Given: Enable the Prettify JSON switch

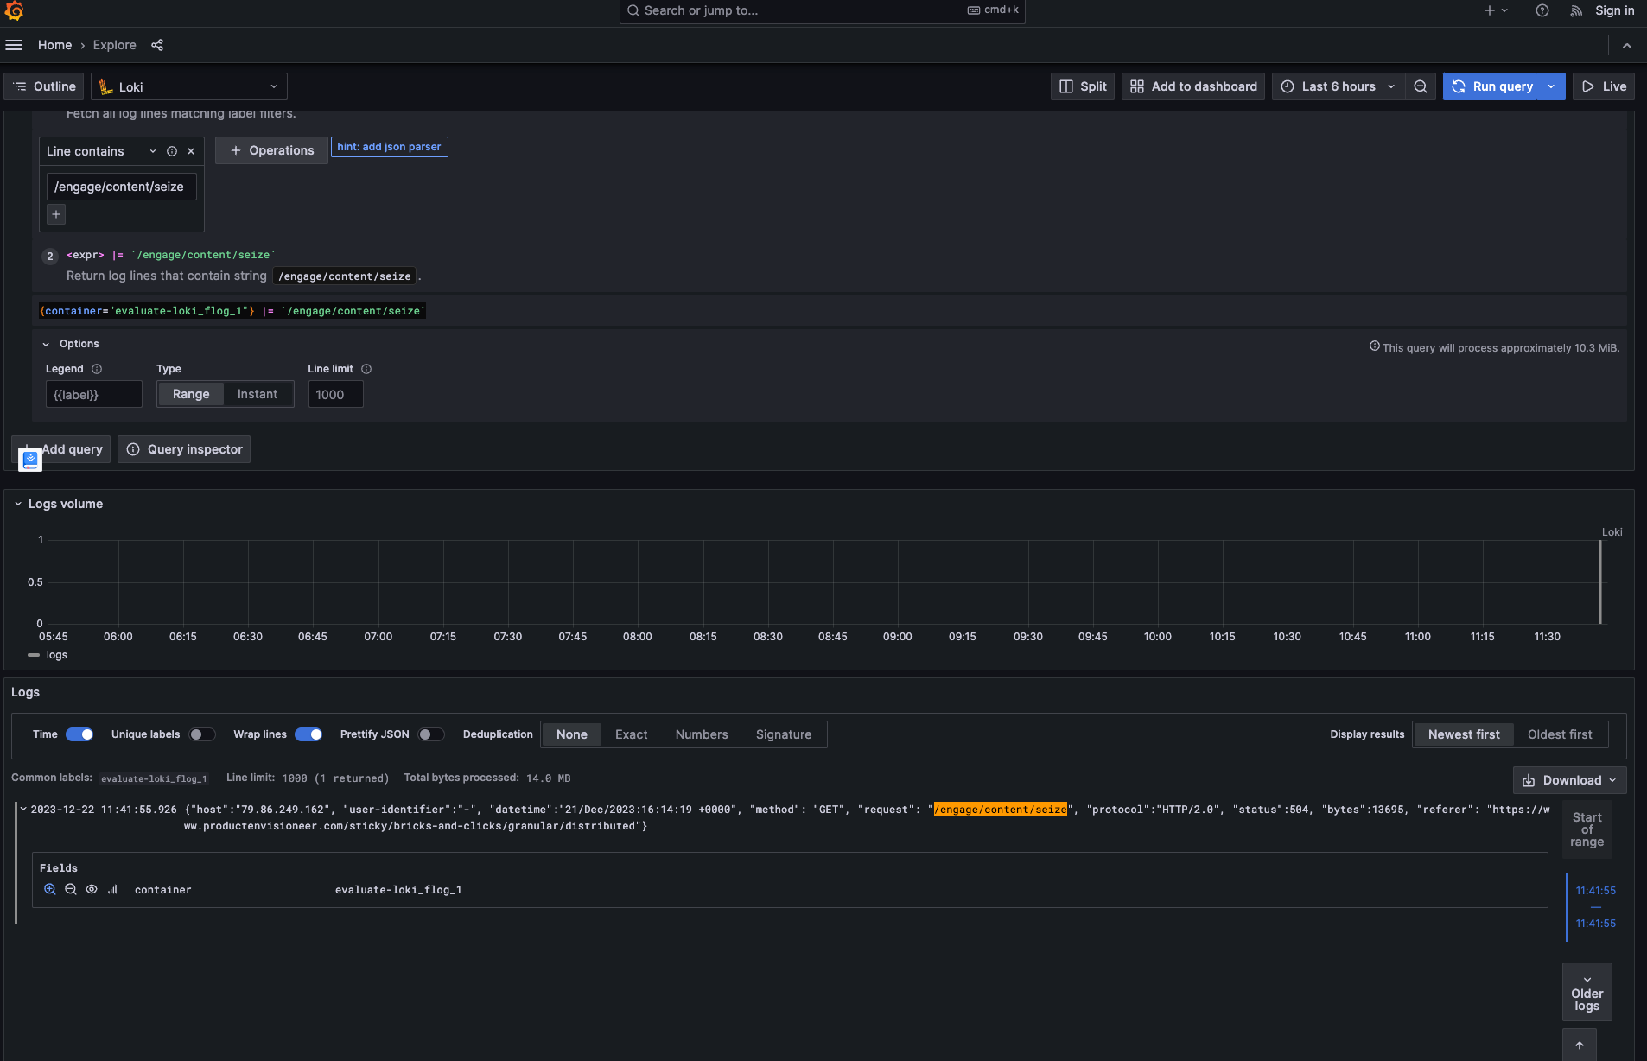Looking at the screenshot, I should coord(431,734).
